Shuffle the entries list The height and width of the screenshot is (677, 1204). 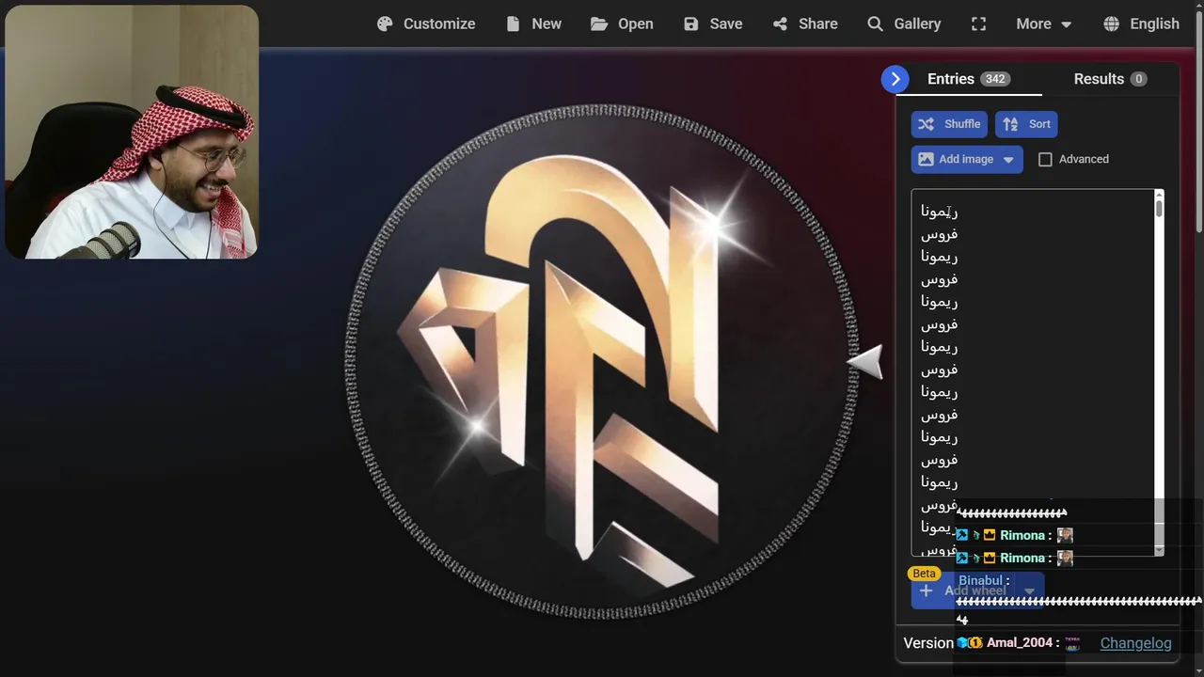click(x=949, y=124)
